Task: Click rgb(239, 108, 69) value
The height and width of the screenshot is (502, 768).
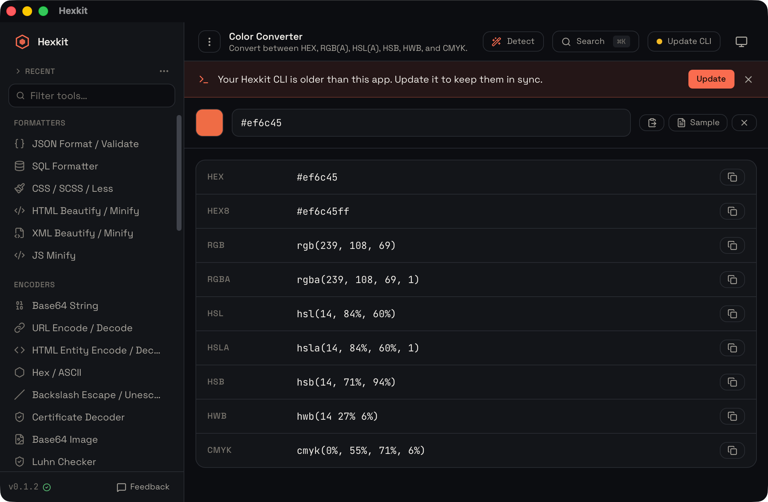Action: [346, 245]
